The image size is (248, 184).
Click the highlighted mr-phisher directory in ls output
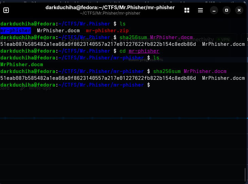[16, 31]
